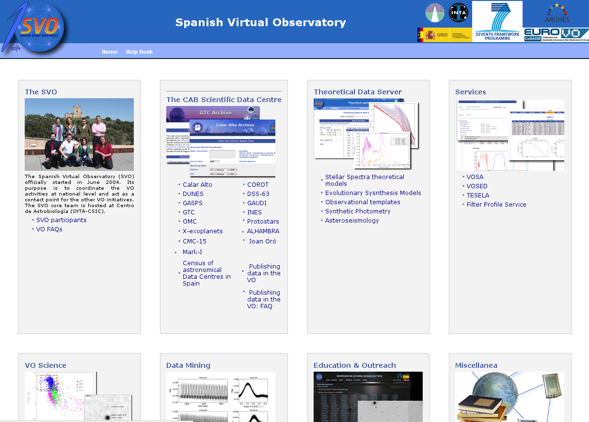589x422 pixels.
Task: Click the ARCHES logo
Action: click(557, 13)
